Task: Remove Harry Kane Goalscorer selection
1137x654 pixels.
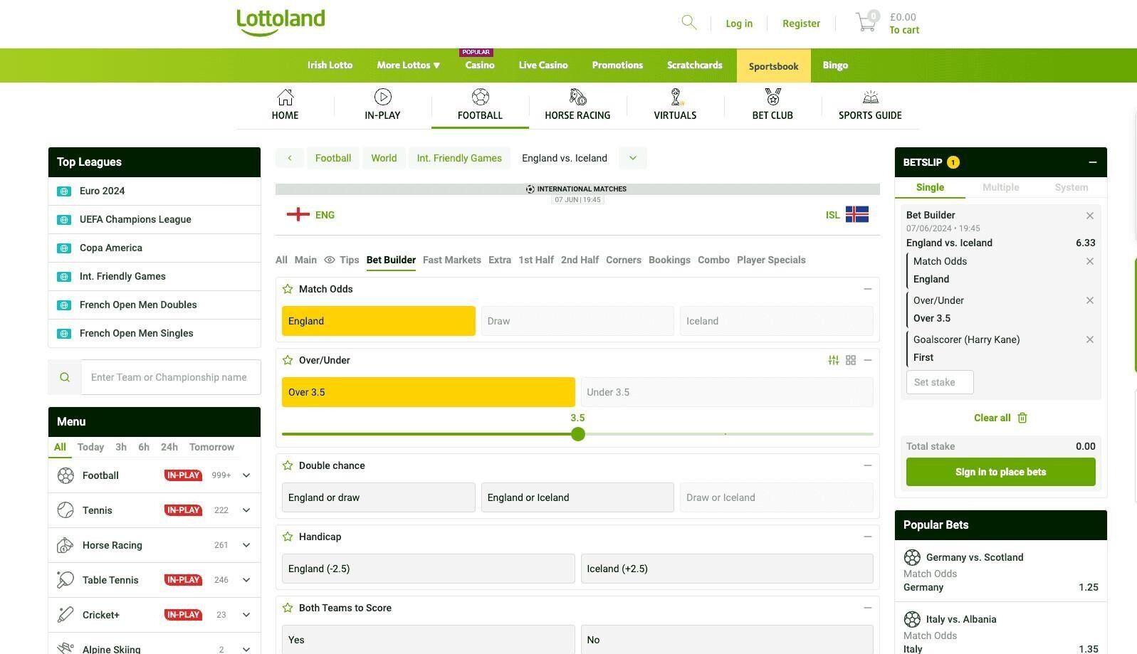Action: tap(1089, 339)
